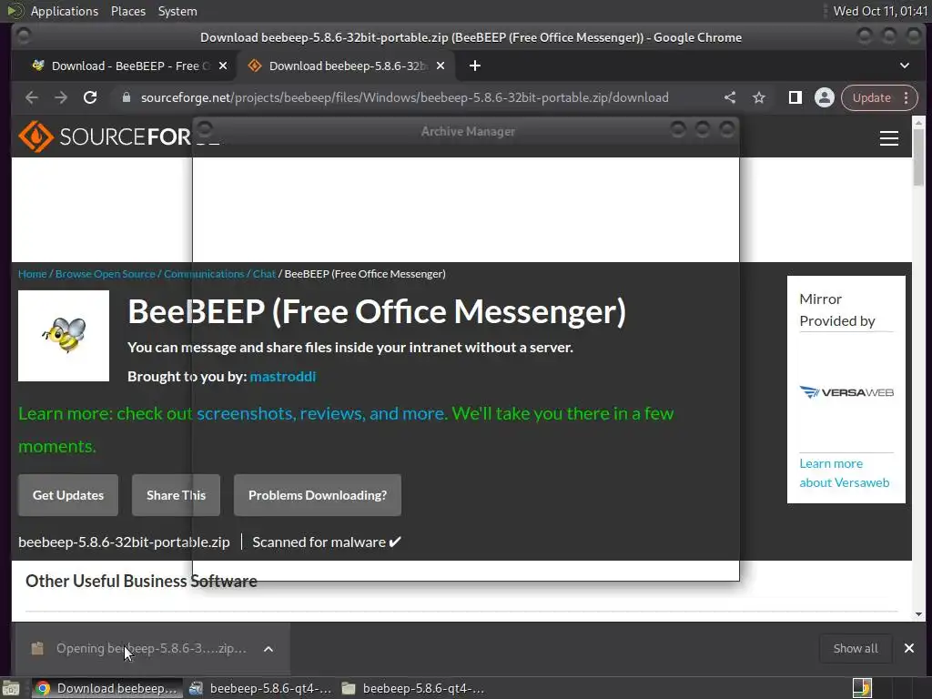Viewport: 932px width, 699px height.
Task: Open the System menu
Action: point(177,11)
